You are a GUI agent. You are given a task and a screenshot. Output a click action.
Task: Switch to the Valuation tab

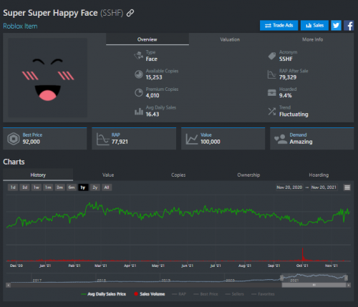(x=230, y=39)
